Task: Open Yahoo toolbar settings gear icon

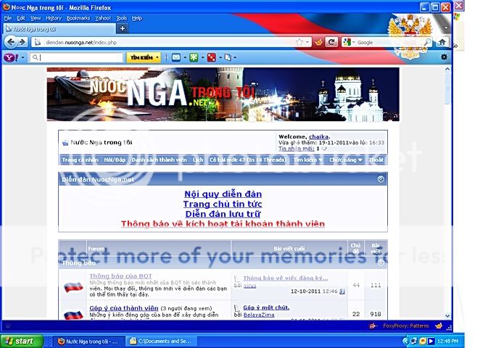Action: pyautogui.click(x=444, y=57)
